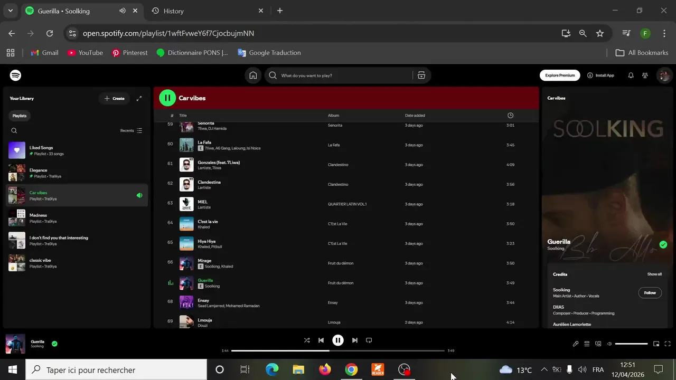Image resolution: width=676 pixels, height=380 pixels.
Task: Skip to the next track
Action: 355,340
